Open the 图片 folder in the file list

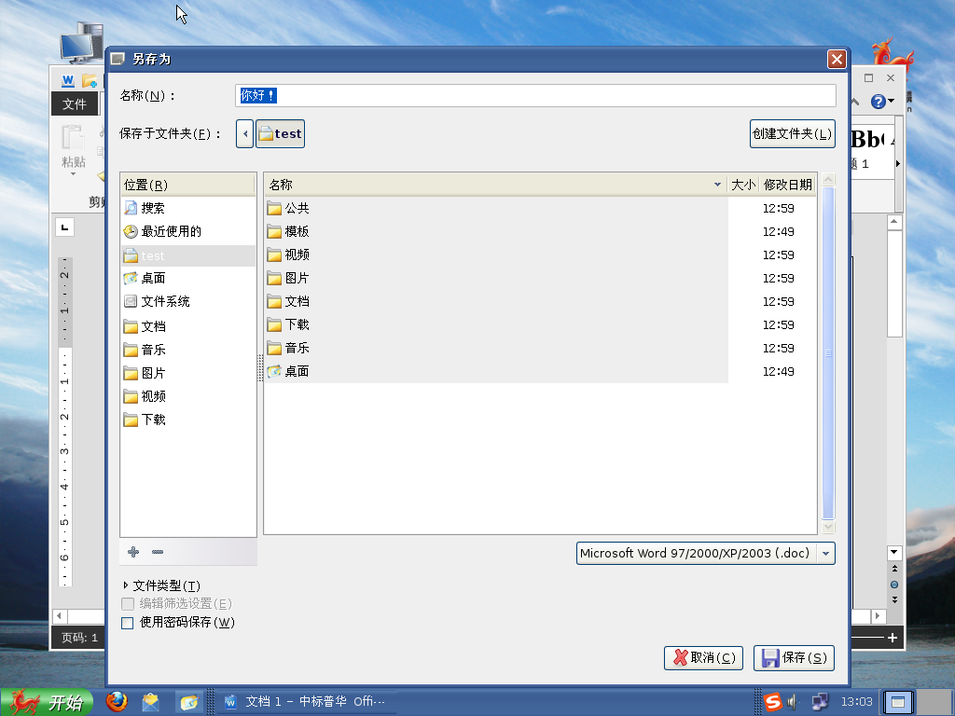(295, 278)
